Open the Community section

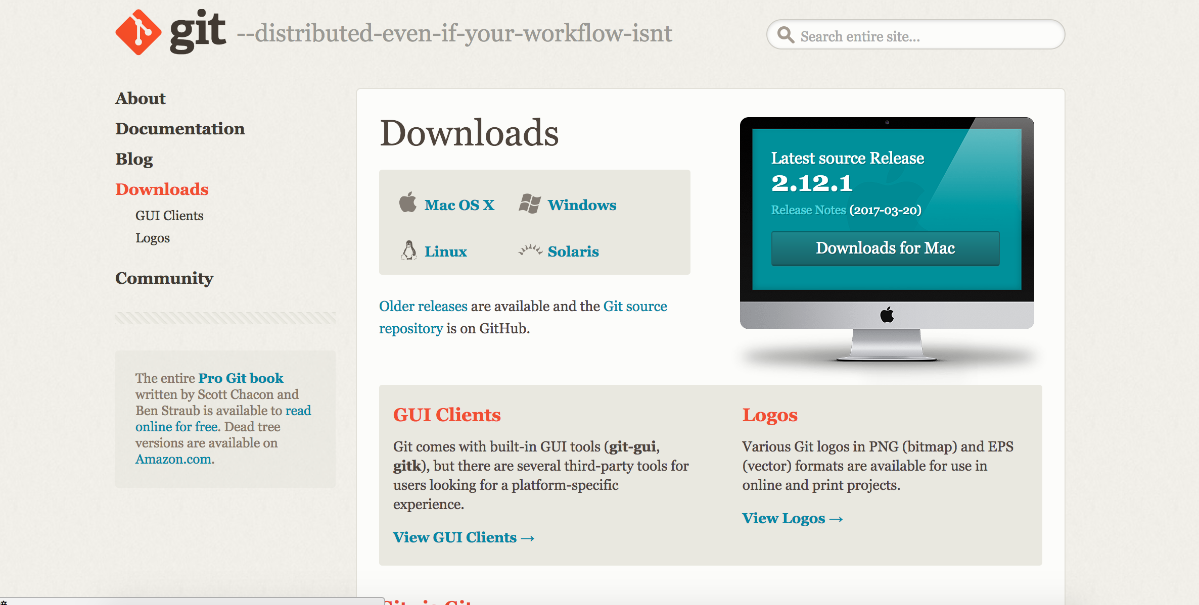tap(164, 278)
